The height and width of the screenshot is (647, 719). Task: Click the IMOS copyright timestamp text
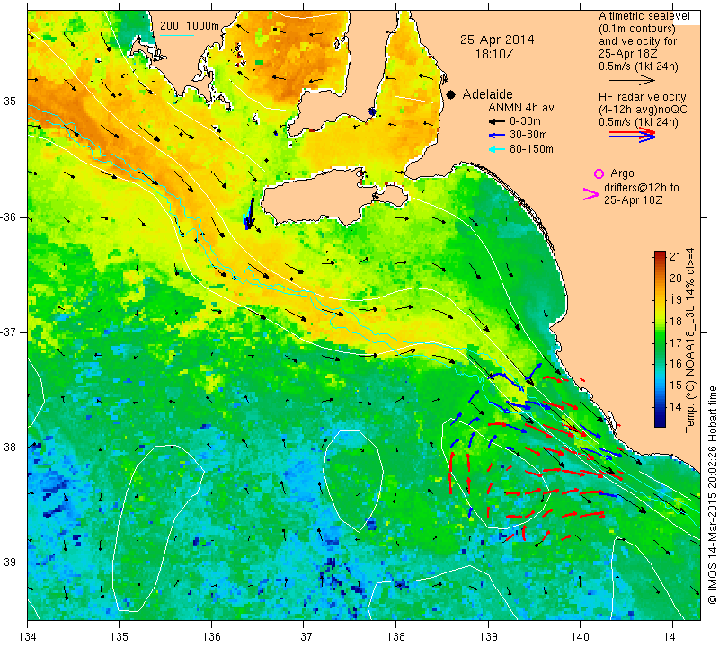712,494
